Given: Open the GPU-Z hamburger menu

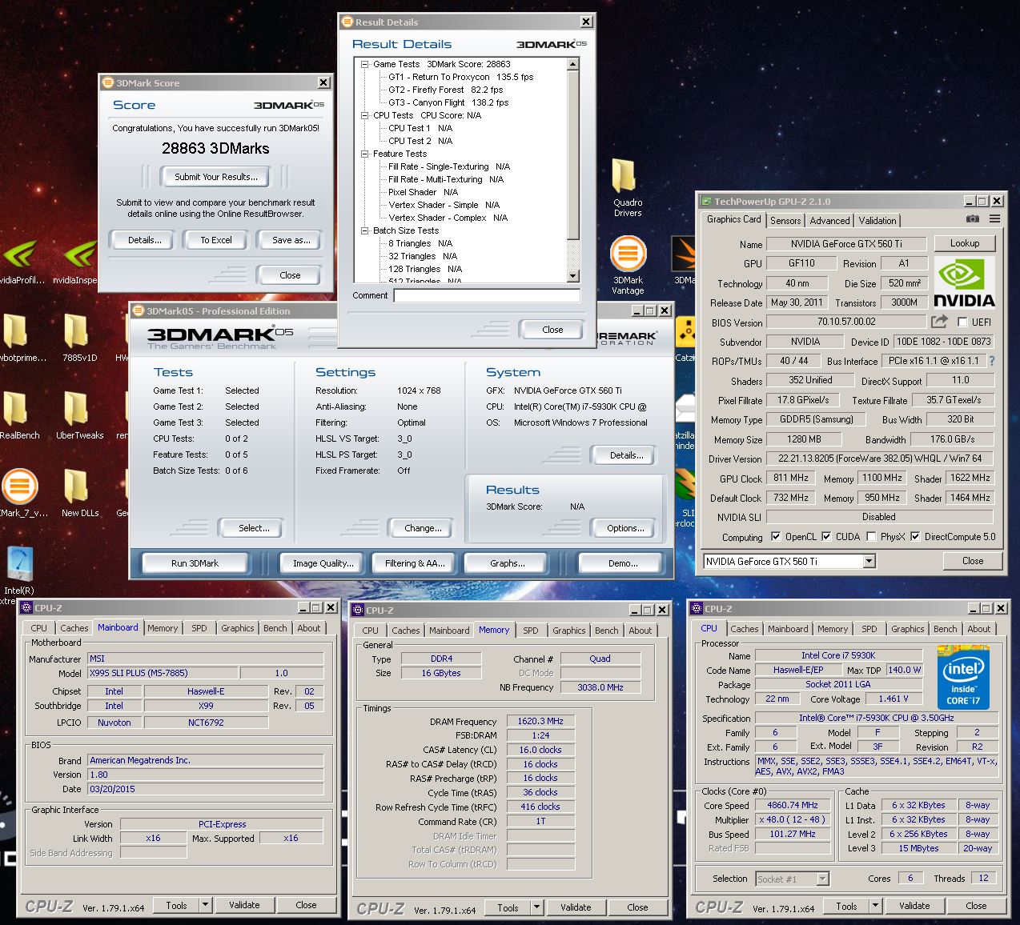Looking at the screenshot, I should [994, 218].
